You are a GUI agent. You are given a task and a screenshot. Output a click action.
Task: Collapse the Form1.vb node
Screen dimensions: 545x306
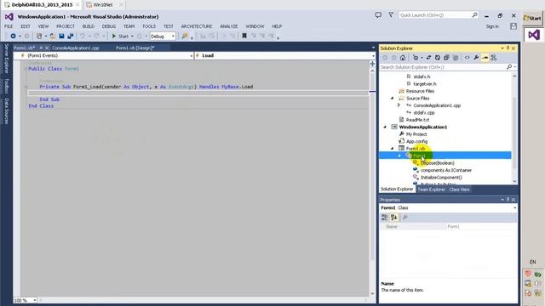(392, 149)
